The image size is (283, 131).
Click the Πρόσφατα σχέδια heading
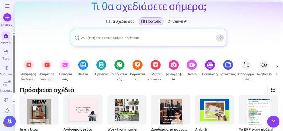pos(47,90)
